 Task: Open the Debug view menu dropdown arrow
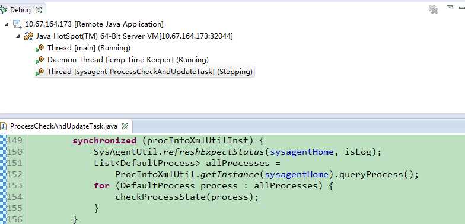450,7
